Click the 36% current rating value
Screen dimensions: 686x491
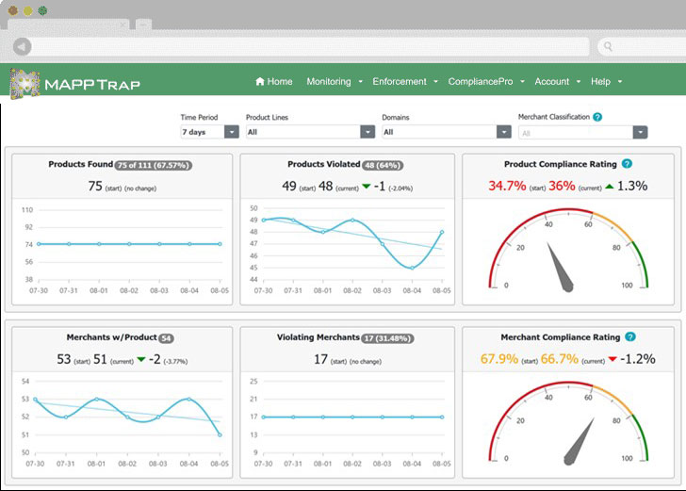(562, 186)
